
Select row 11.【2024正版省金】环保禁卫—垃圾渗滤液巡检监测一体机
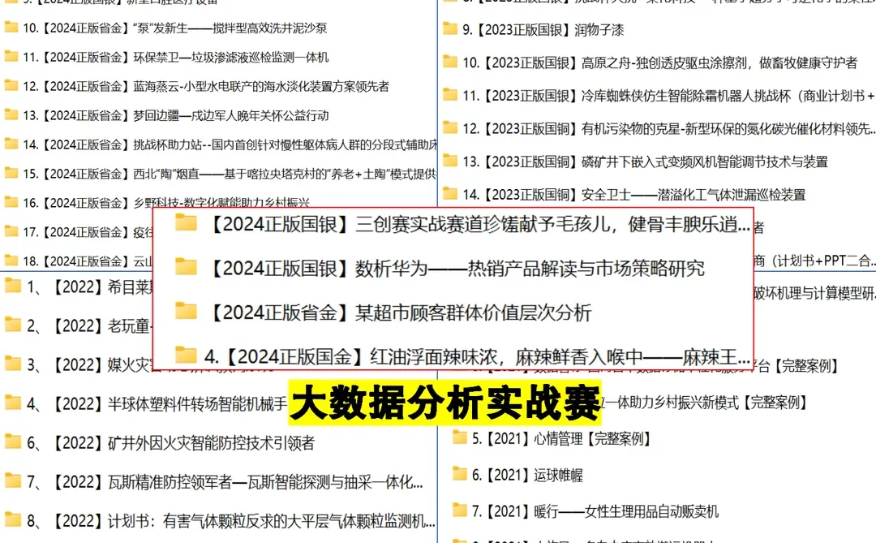(x=176, y=57)
